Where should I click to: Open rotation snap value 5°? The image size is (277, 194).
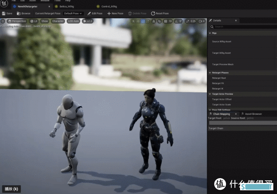(x=181, y=21)
